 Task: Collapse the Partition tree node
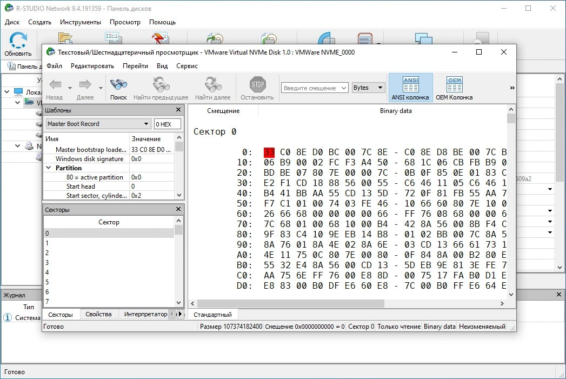(x=48, y=168)
